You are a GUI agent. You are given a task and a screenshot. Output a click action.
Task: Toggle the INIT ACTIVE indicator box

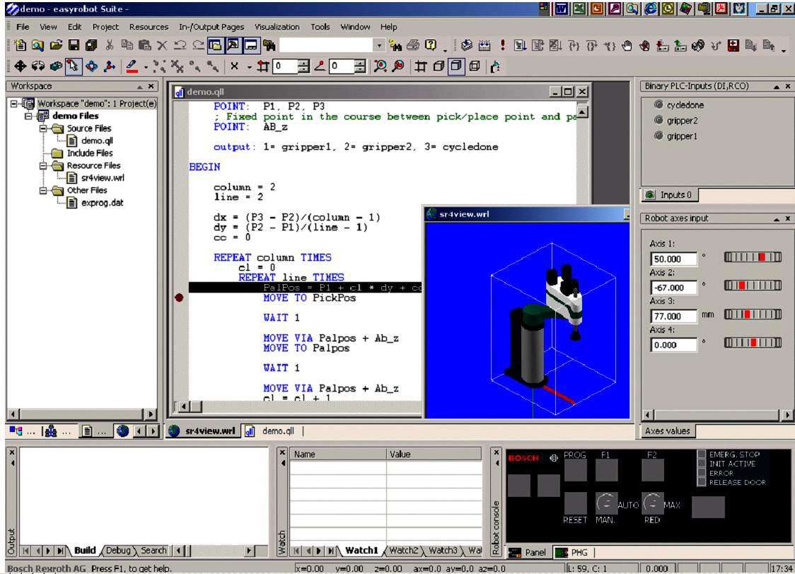point(702,464)
